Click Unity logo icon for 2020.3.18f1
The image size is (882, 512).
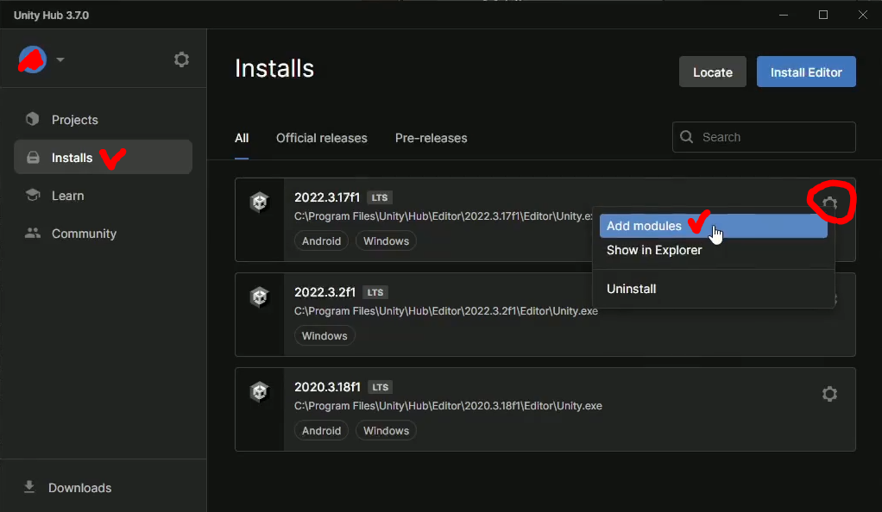[259, 391]
